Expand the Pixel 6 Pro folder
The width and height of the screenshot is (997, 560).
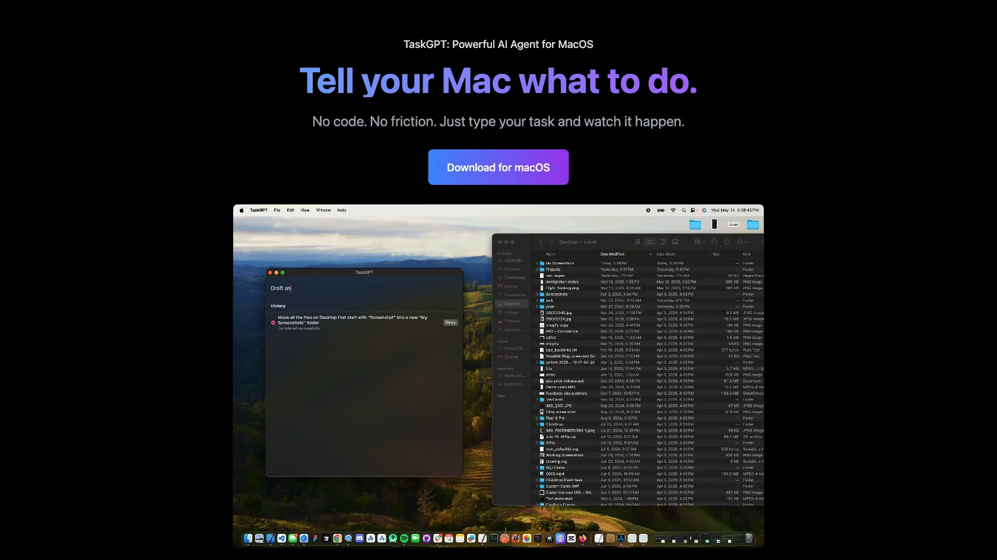537,418
